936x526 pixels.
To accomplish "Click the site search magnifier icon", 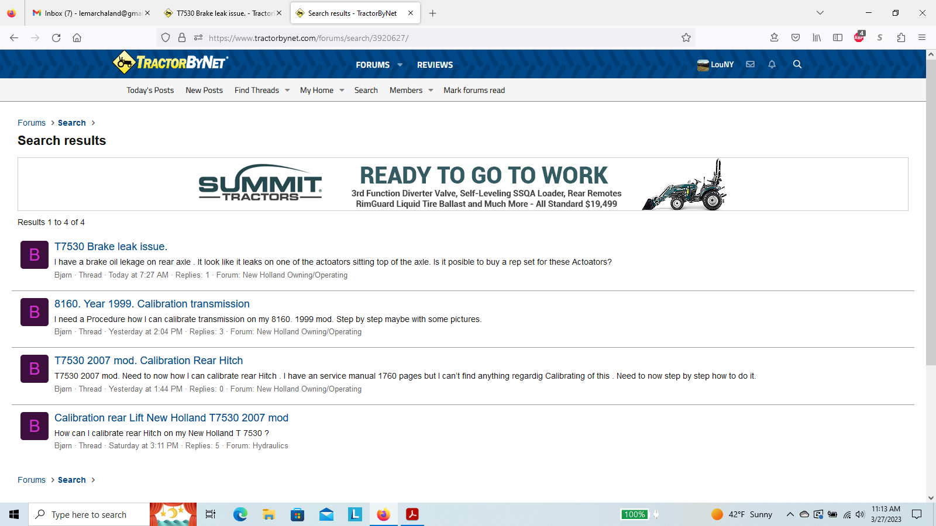I will 797,64.
